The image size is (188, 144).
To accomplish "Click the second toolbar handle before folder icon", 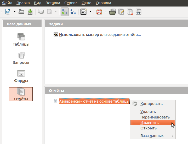I will click(x=106, y=12).
